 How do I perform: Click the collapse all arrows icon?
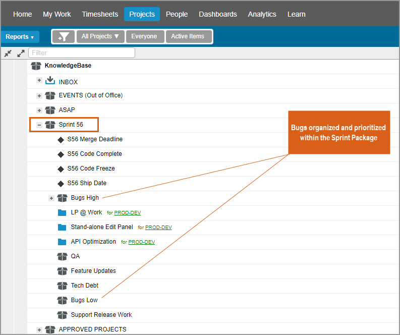(x=8, y=53)
